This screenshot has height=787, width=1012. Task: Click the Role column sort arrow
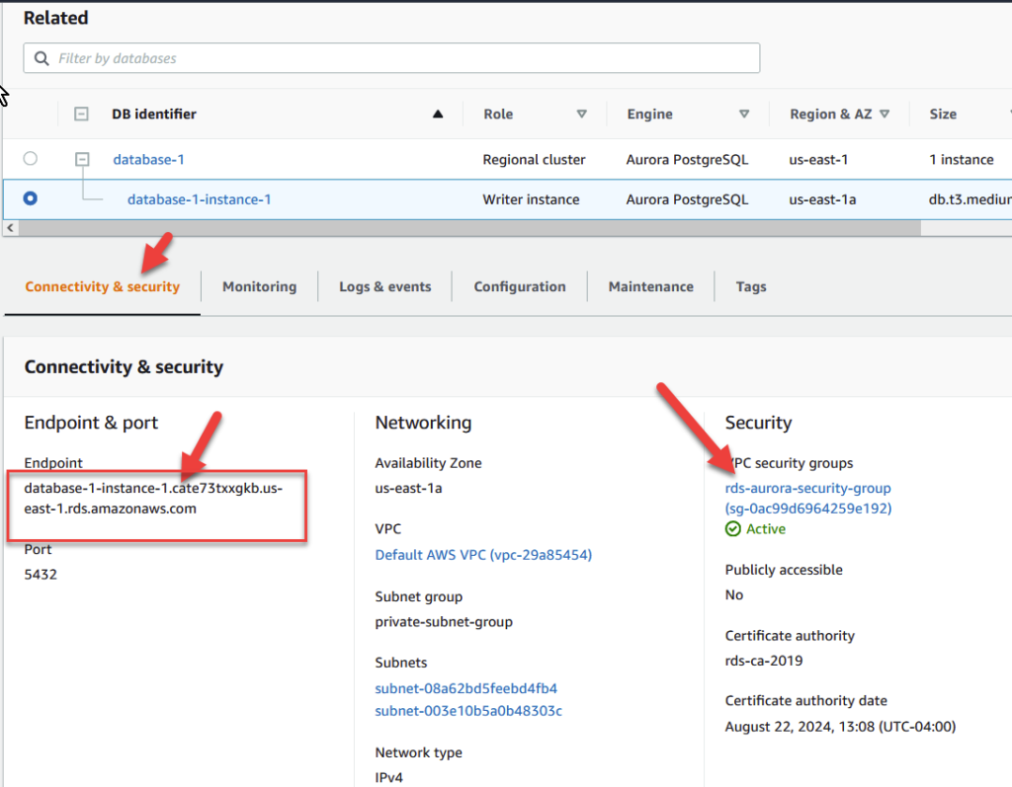[581, 115]
